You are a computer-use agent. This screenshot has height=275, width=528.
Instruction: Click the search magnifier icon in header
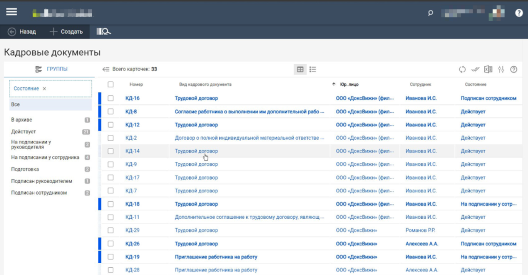click(x=430, y=13)
